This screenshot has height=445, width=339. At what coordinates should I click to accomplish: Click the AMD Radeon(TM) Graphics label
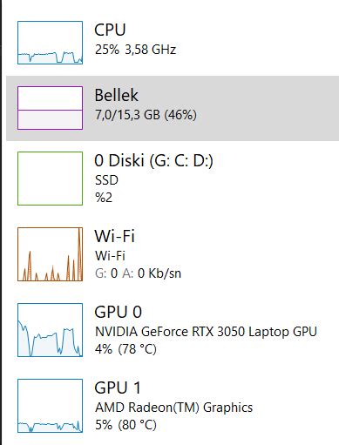173,408
